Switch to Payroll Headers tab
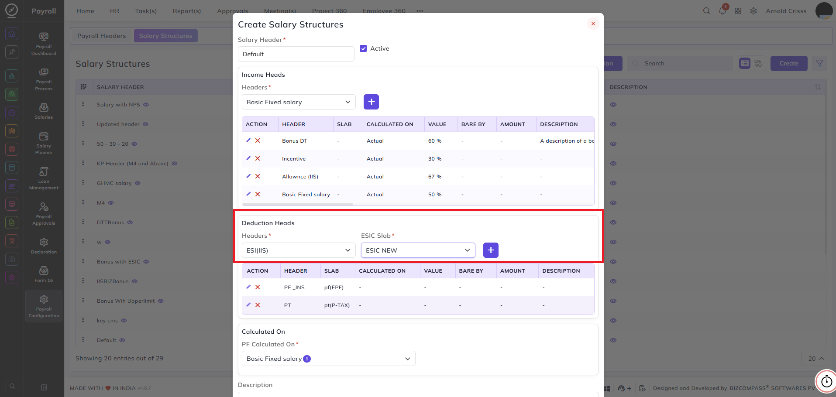Image resolution: width=836 pixels, height=397 pixels. pos(102,36)
